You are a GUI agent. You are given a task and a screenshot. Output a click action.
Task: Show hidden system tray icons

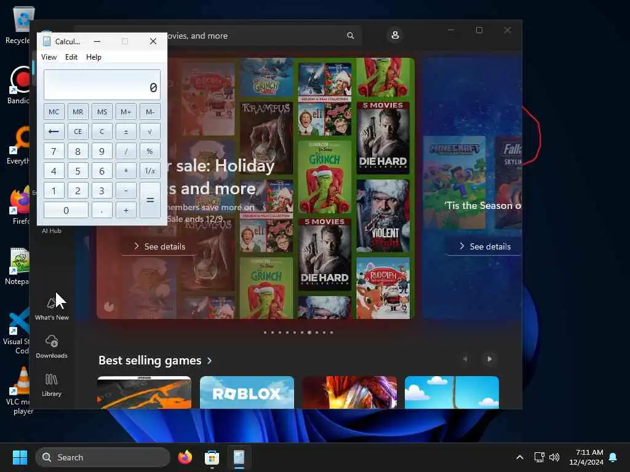coord(519,457)
